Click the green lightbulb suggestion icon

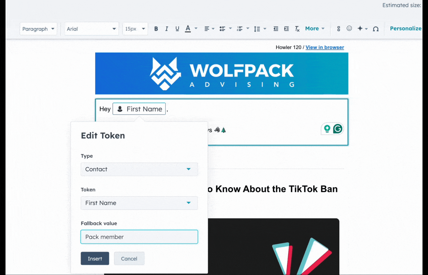point(327,129)
